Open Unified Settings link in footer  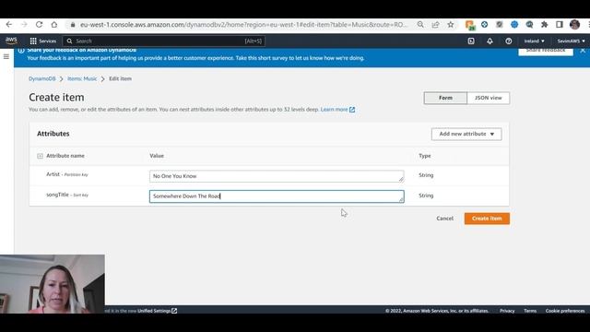click(157, 311)
